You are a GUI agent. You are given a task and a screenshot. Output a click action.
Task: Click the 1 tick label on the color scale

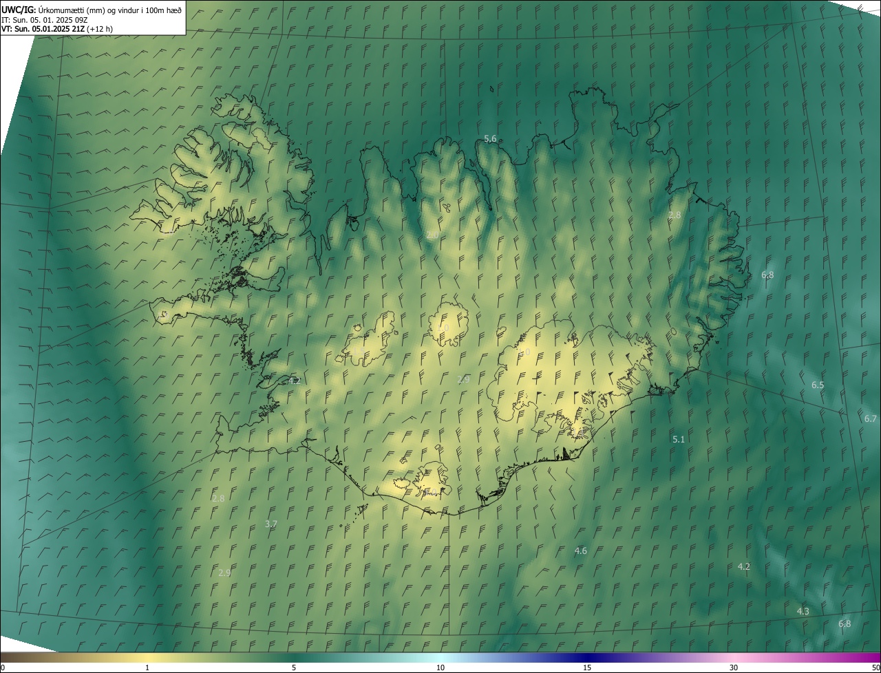pyautogui.click(x=147, y=668)
